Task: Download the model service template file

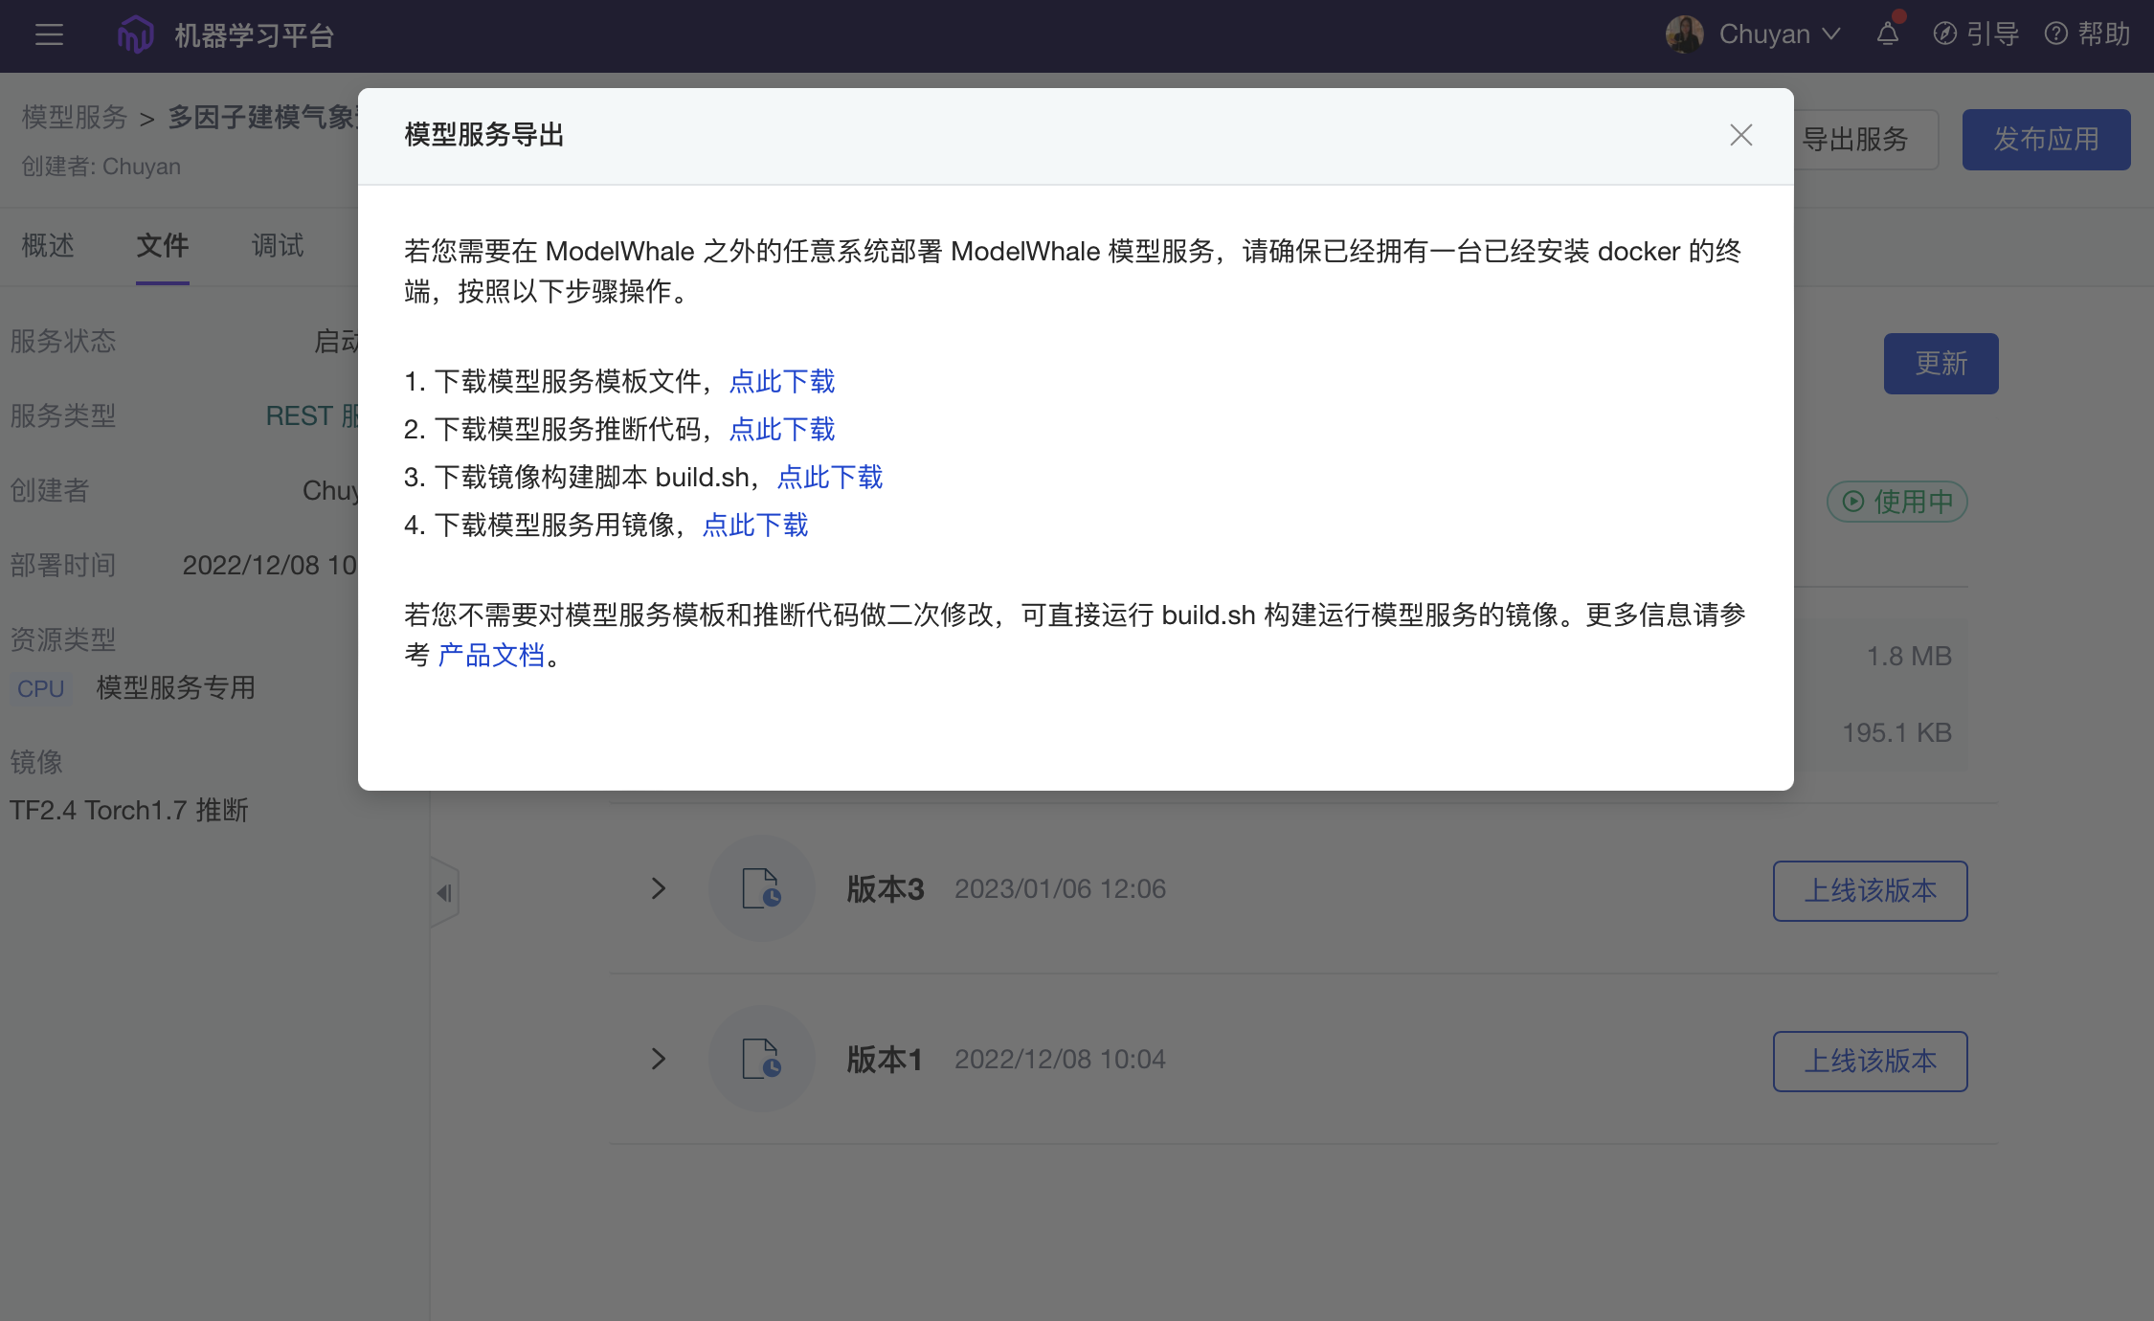Action: (x=782, y=382)
